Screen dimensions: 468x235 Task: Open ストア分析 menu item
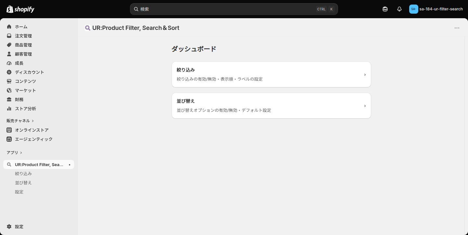point(39,109)
